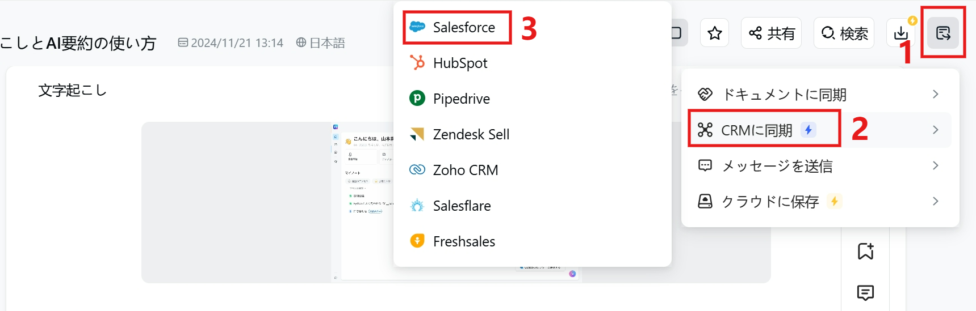Select Salesforce from the CRM list
976x311 pixels.
coord(533,27)
